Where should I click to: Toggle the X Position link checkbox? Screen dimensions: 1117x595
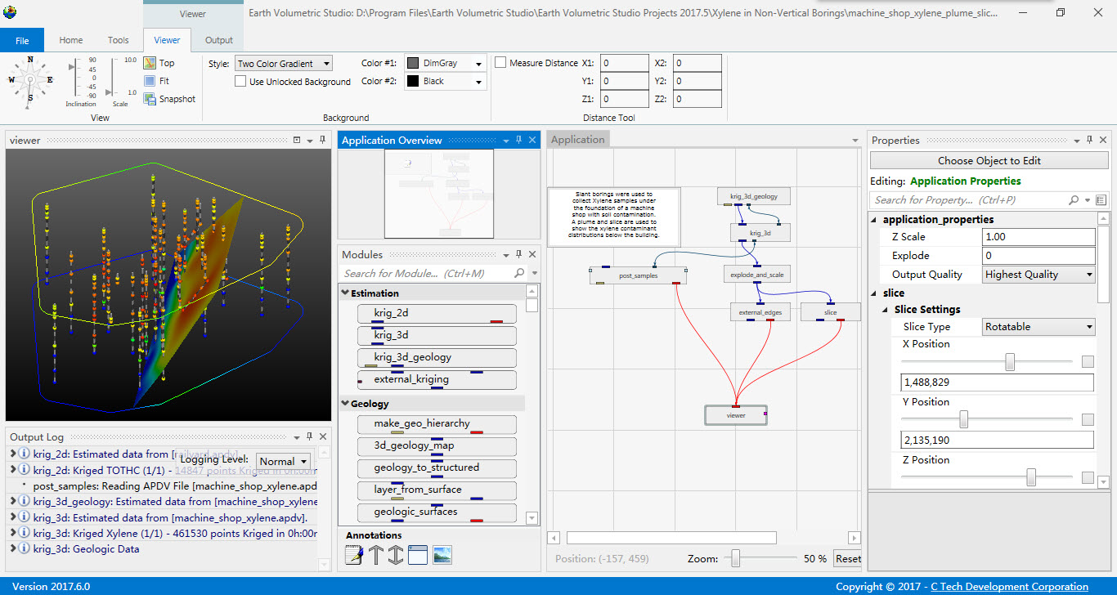click(1088, 361)
